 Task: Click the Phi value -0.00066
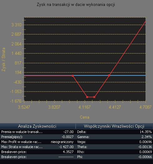pos(145,157)
